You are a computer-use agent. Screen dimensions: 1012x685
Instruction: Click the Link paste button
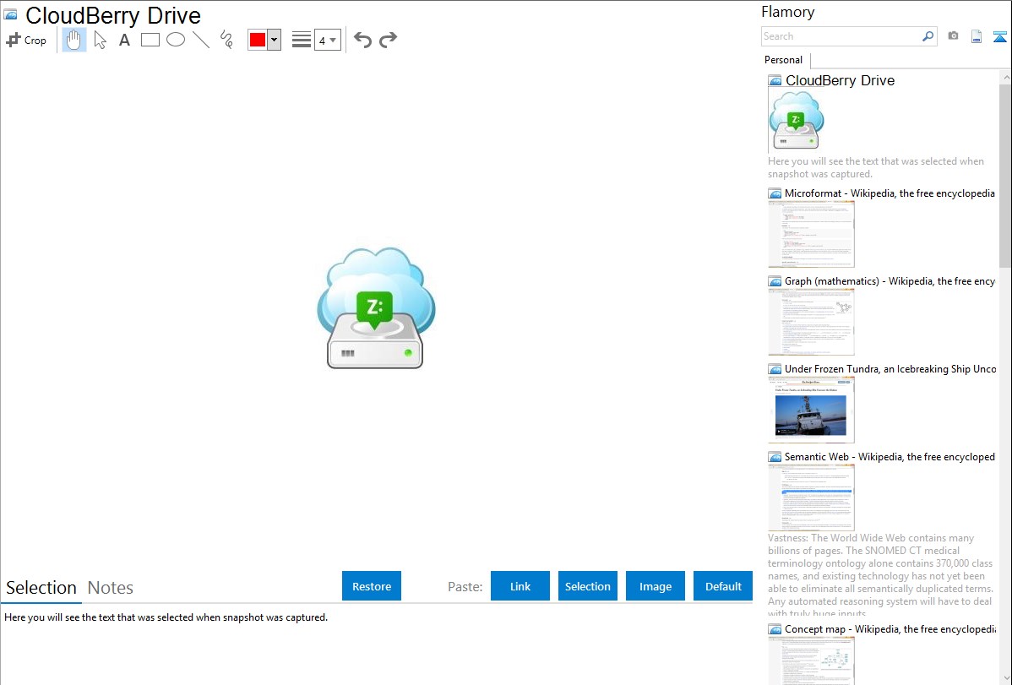click(x=520, y=586)
